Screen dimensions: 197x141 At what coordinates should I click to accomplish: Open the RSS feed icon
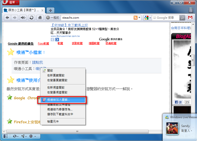pos(136,18)
